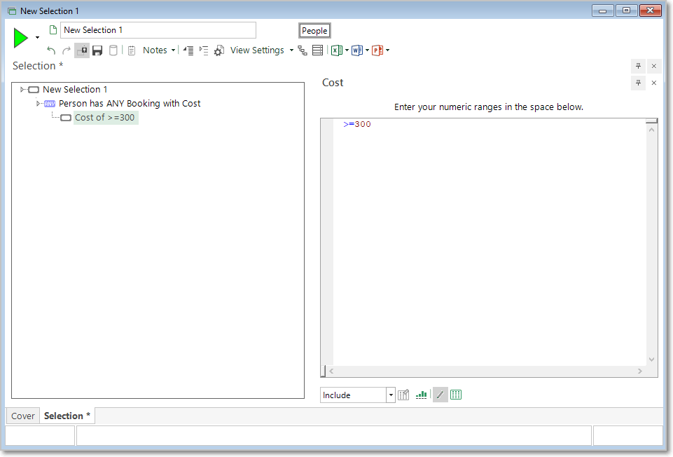The image size is (673, 457).
Task: Select the New Selection 1 tree item
Action: [75, 89]
